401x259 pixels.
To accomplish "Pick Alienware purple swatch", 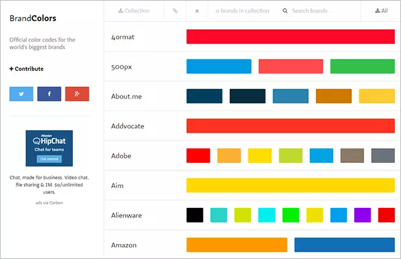I will click(x=362, y=215).
